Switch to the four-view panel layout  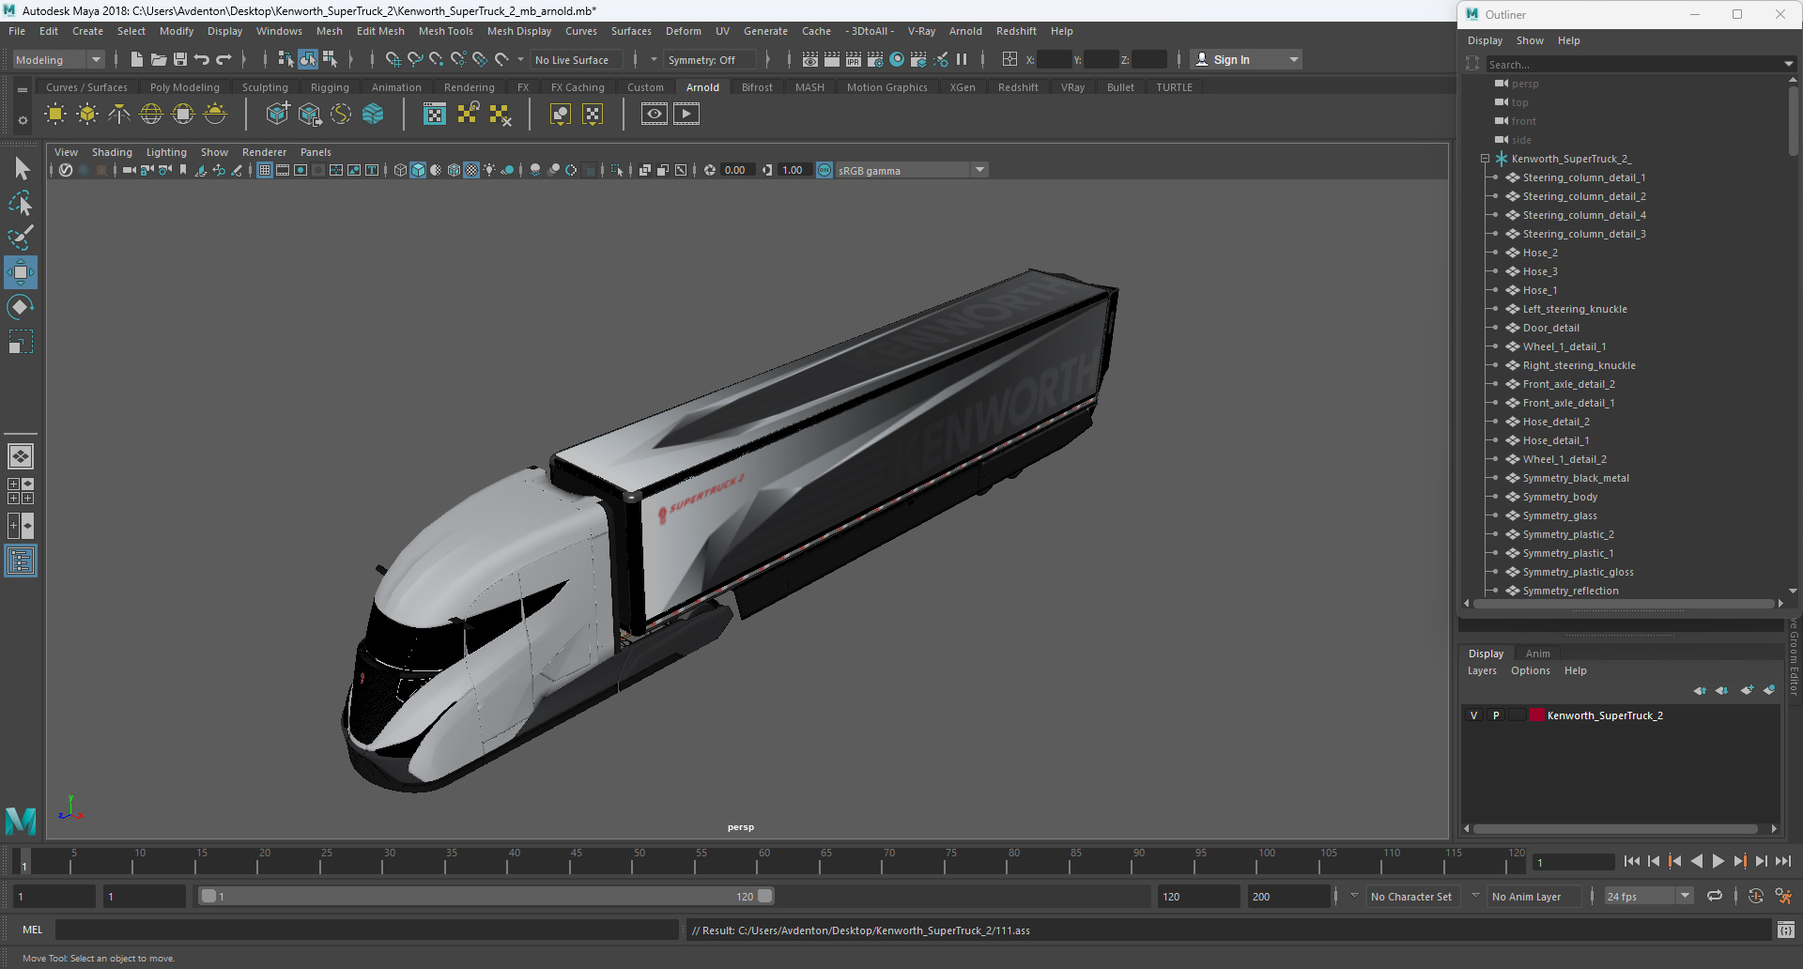click(x=21, y=491)
